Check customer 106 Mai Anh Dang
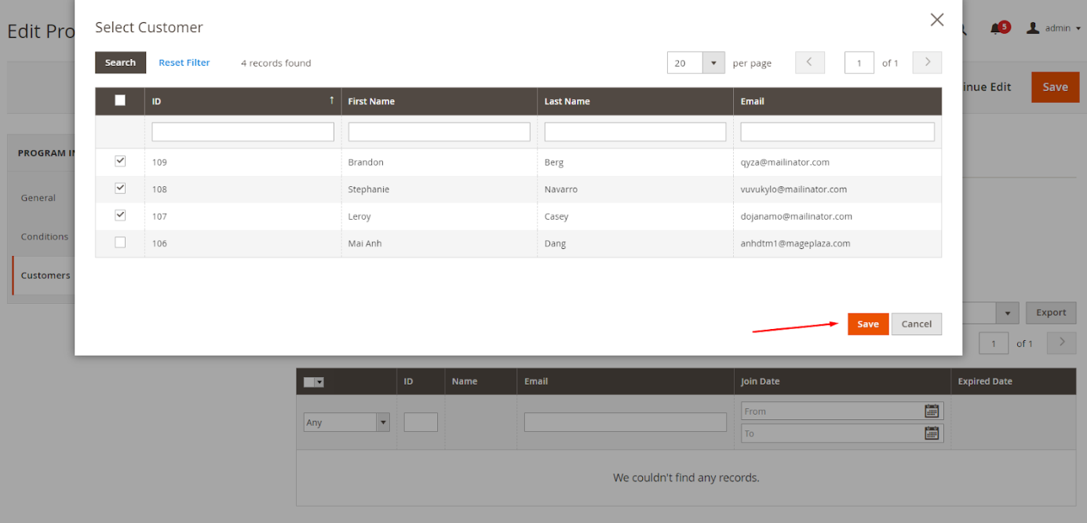The width and height of the screenshot is (1087, 523). pos(120,243)
